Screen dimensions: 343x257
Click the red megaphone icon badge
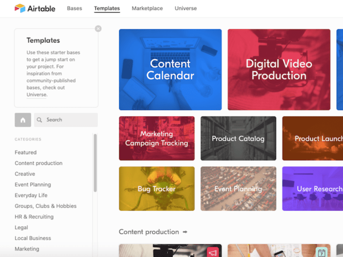(x=213, y=252)
